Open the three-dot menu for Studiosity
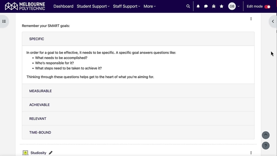The image size is (277, 156). [251, 153]
